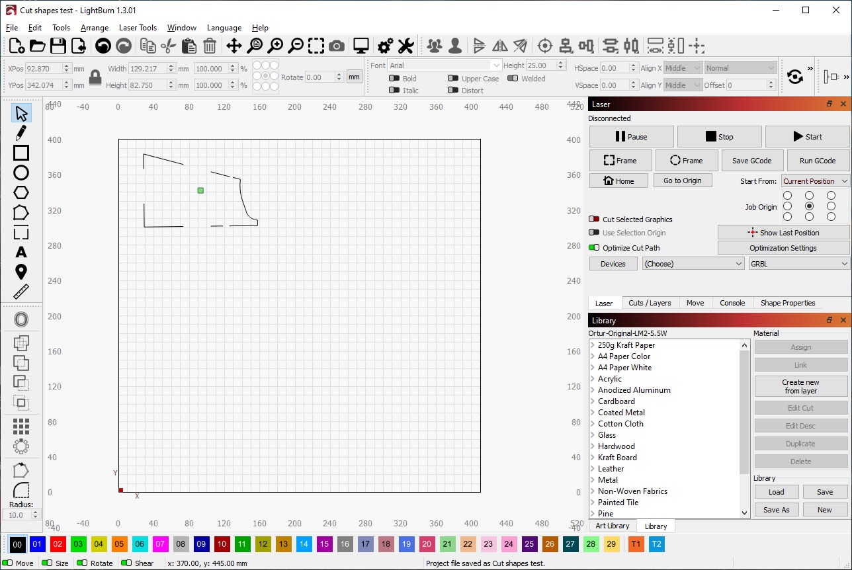
Task: Open Device Settings wrench icon
Action: coord(405,46)
